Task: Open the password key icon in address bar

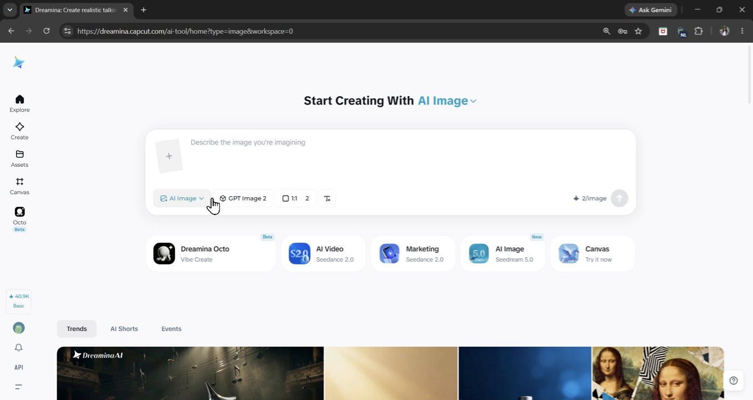Action: click(623, 31)
